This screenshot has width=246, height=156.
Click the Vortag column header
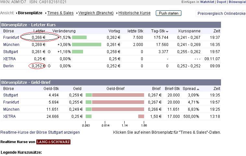(114, 31)
